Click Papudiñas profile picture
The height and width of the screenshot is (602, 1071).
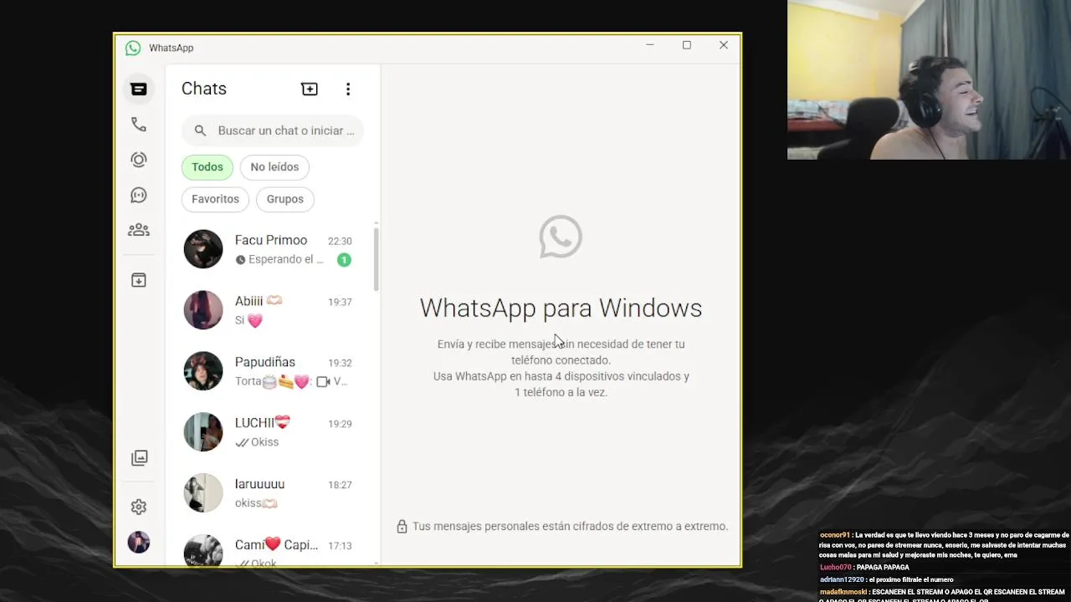(203, 371)
